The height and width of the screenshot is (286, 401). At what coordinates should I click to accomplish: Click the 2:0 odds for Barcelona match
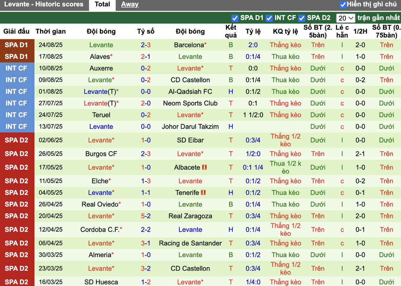point(253,45)
